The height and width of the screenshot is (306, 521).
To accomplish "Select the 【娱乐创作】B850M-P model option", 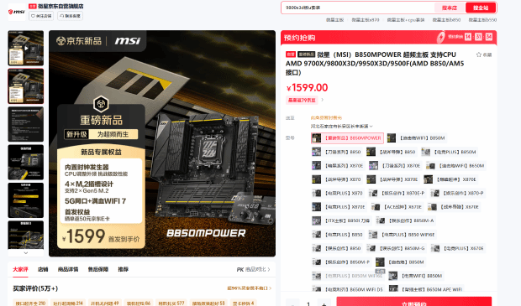I will point(341,262).
